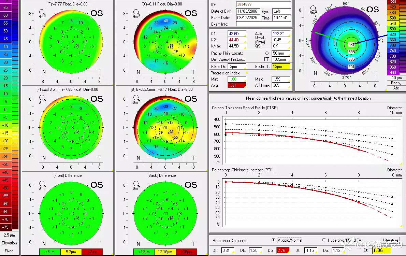Viewport: 406px width, 256px height.
Task: Click the Fixed scale option
Action: (x=9, y=251)
